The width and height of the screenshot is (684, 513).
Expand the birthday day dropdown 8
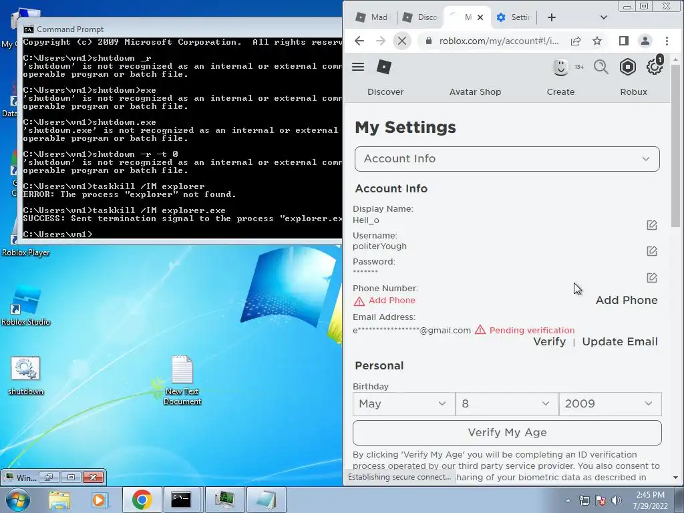[x=506, y=404]
